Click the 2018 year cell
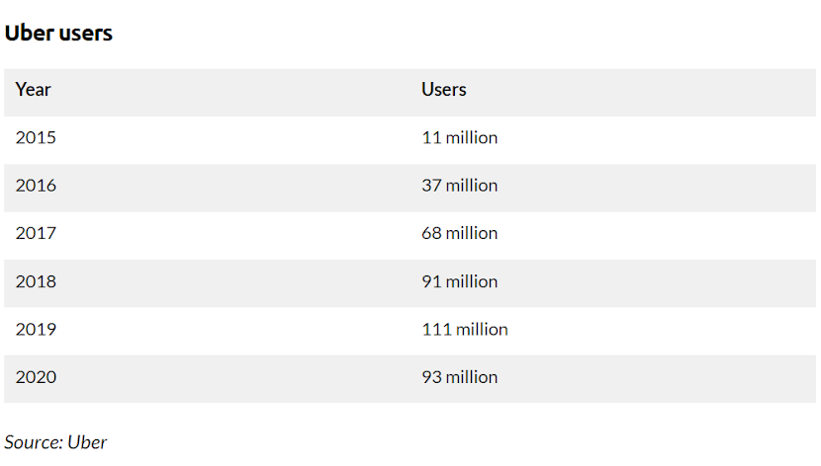Image resolution: width=821 pixels, height=466 pixels. click(x=36, y=281)
